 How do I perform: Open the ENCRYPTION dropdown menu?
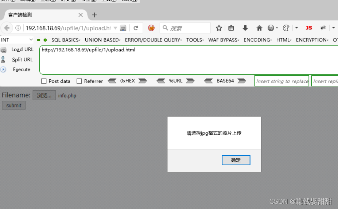tap(312, 40)
